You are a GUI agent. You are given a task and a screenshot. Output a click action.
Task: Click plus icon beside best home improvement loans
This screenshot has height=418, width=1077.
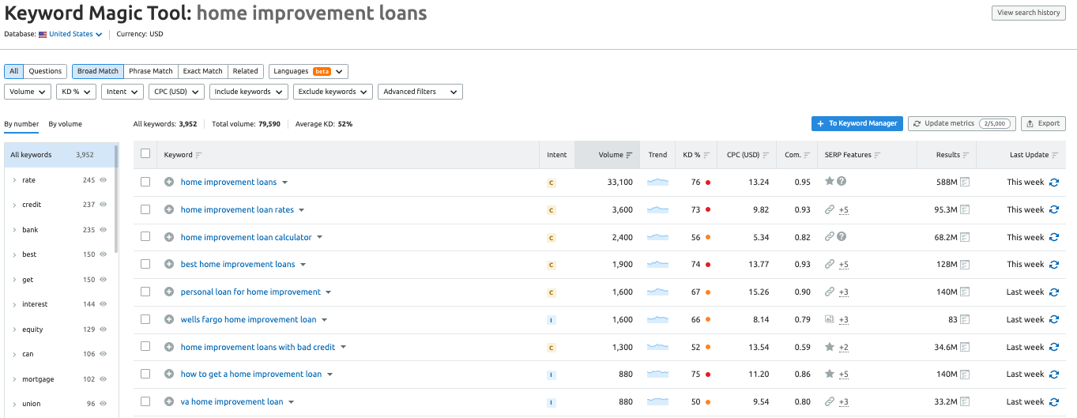coord(168,265)
